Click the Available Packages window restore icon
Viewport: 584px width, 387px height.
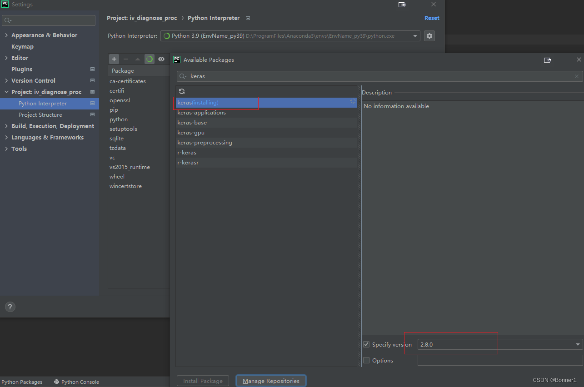tap(548, 60)
